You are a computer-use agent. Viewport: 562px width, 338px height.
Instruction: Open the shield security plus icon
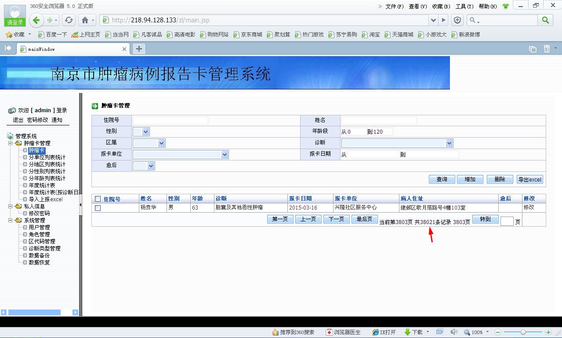(x=457, y=20)
